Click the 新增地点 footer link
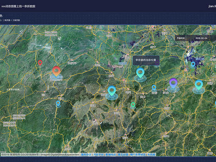 (x=110, y=155)
